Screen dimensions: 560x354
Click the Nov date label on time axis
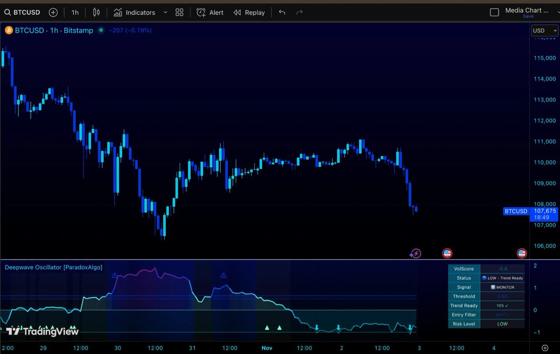click(x=267, y=348)
